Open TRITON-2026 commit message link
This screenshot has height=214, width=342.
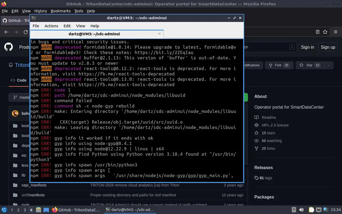pos(135,185)
